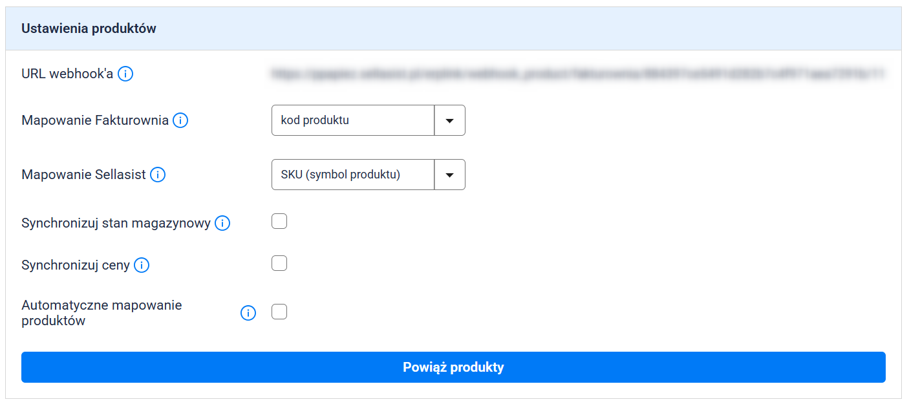Click info icon next to Synchronizuj stan magazynowy
This screenshot has width=909, height=406.
222,224
